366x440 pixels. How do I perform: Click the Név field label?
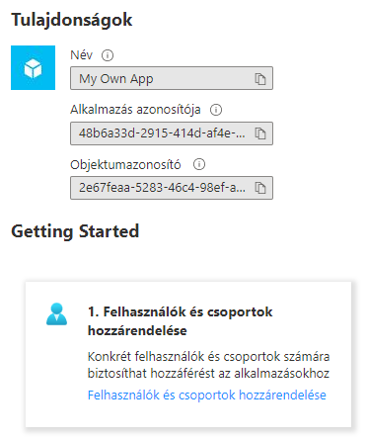pos(82,55)
